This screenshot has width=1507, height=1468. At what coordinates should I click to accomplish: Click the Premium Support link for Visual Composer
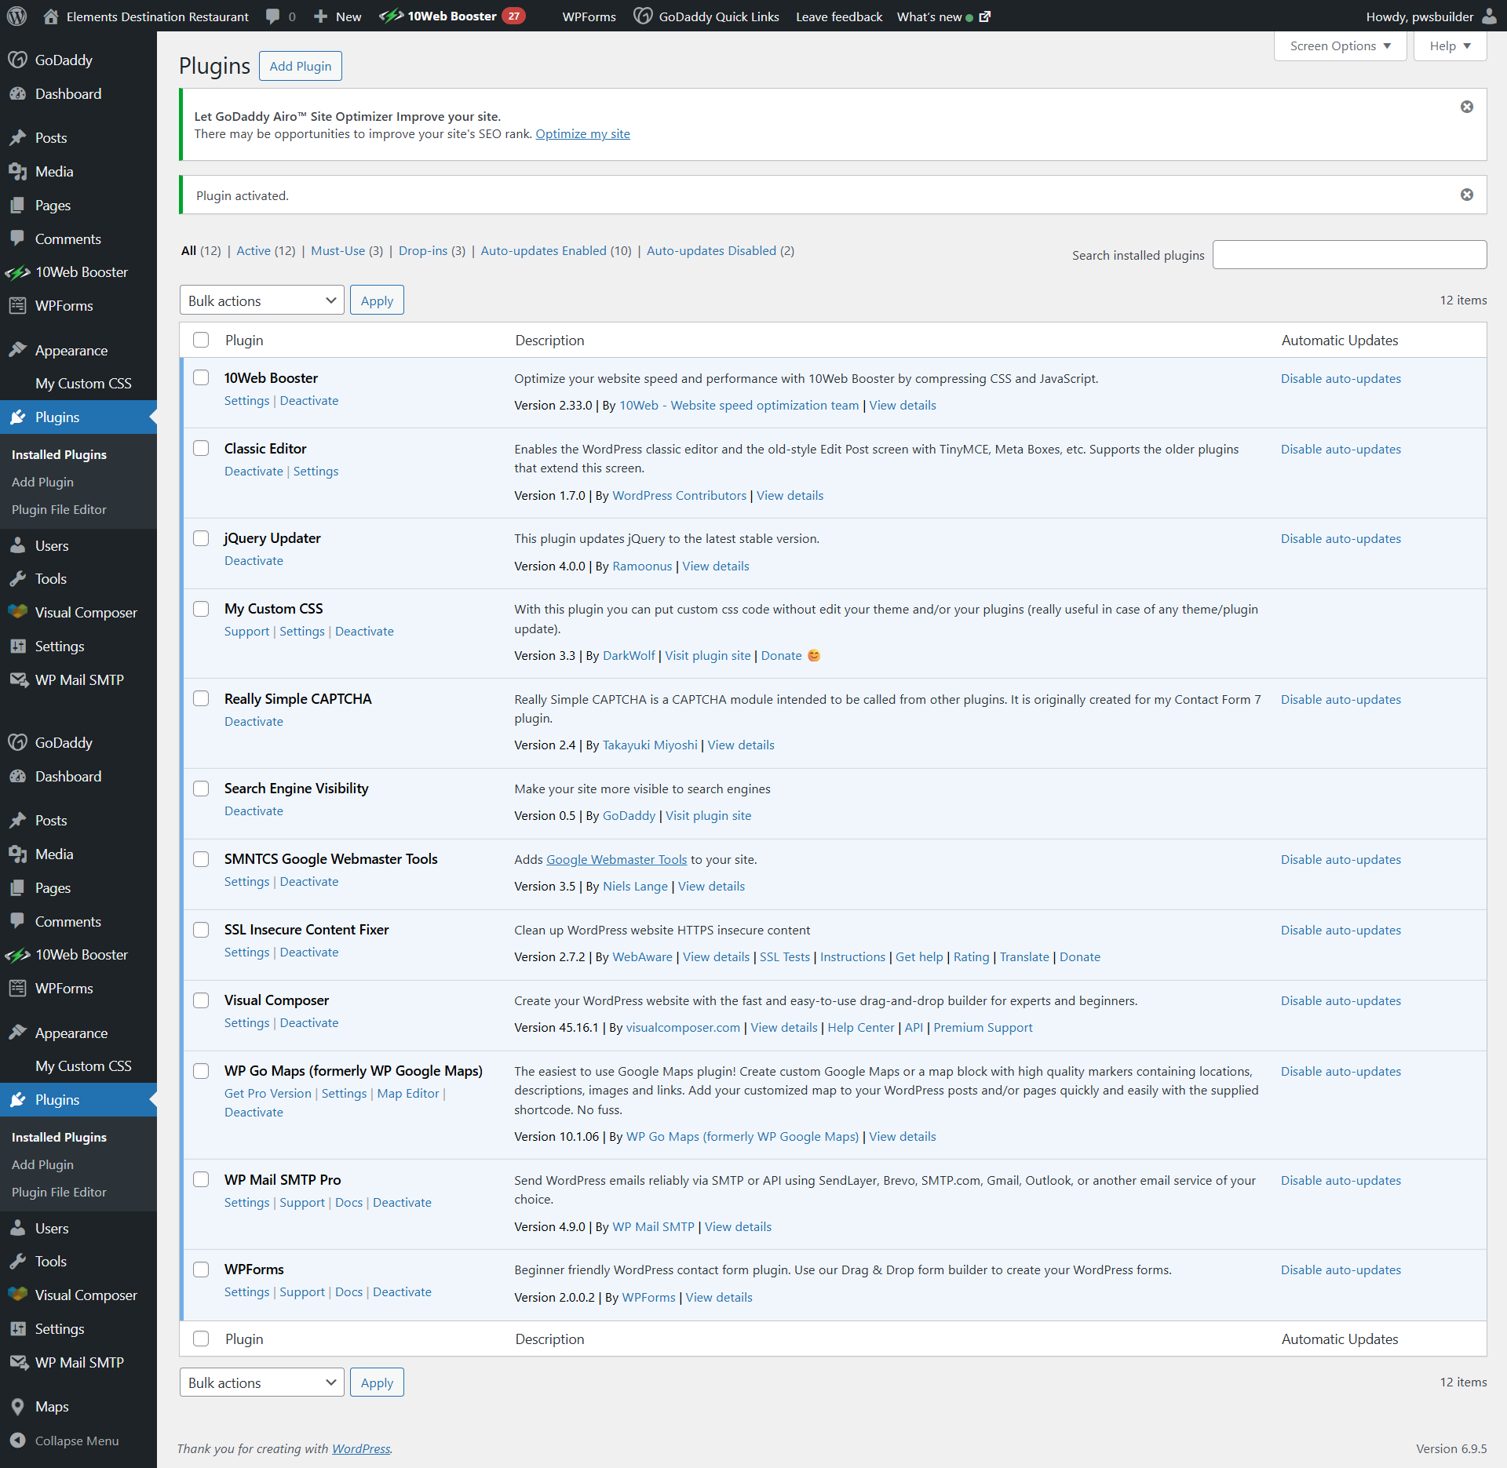coord(983,1027)
